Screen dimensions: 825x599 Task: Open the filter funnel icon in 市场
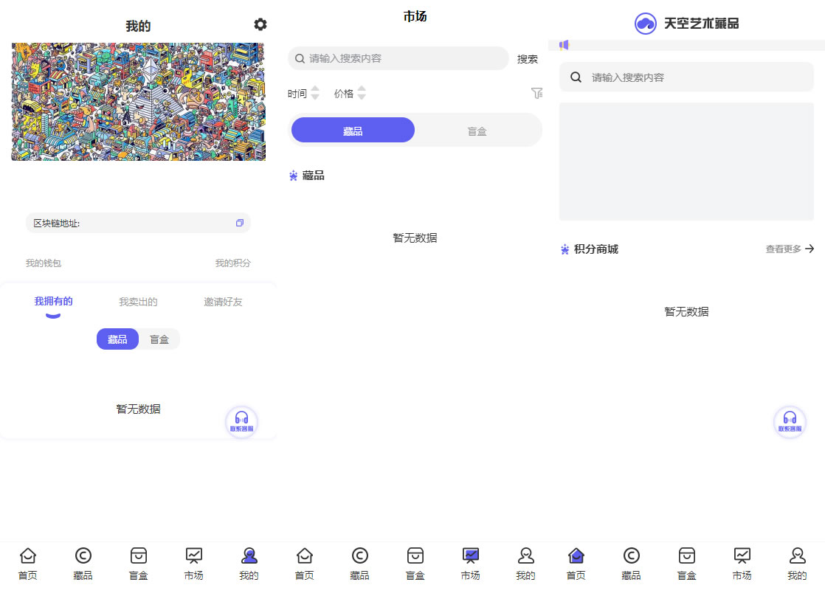536,93
